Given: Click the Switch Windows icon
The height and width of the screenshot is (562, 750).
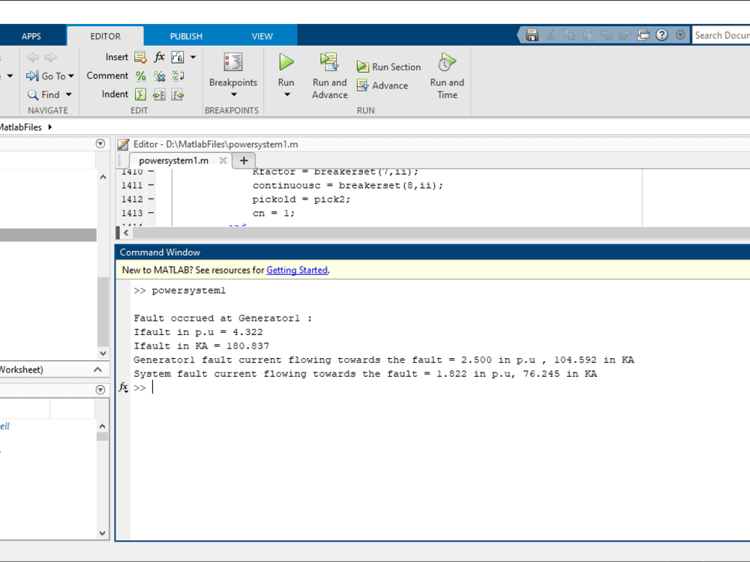Looking at the screenshot, I should [x=643, y=35].
